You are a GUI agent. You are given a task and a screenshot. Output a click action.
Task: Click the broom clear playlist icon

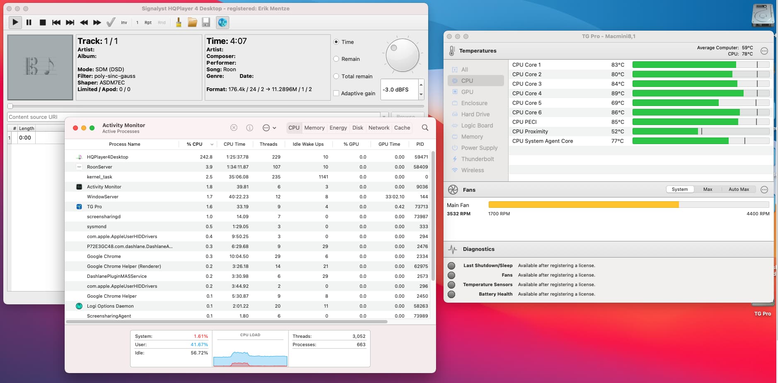click(179, 22)
